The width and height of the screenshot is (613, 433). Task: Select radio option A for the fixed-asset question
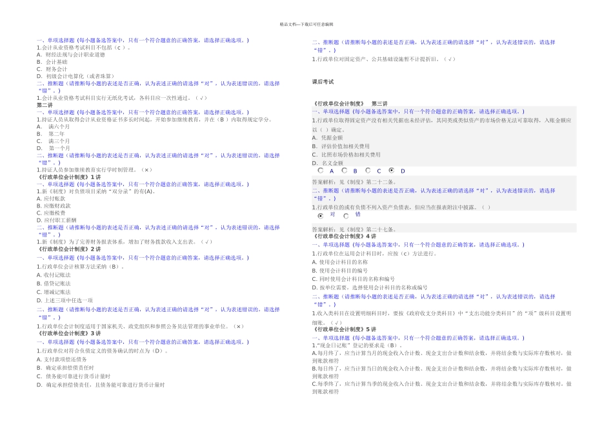coord(321,171)
